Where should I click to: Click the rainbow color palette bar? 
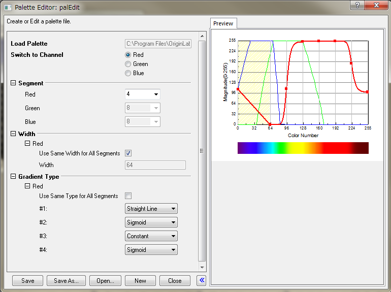click(303, 148)
